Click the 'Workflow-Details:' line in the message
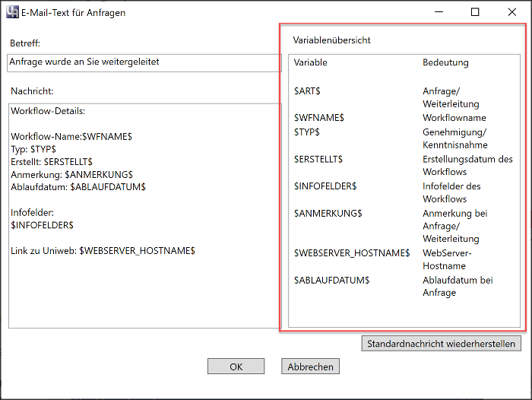Image resolution: width=532 pixels, height=400 pixels. tap(48, 111)
